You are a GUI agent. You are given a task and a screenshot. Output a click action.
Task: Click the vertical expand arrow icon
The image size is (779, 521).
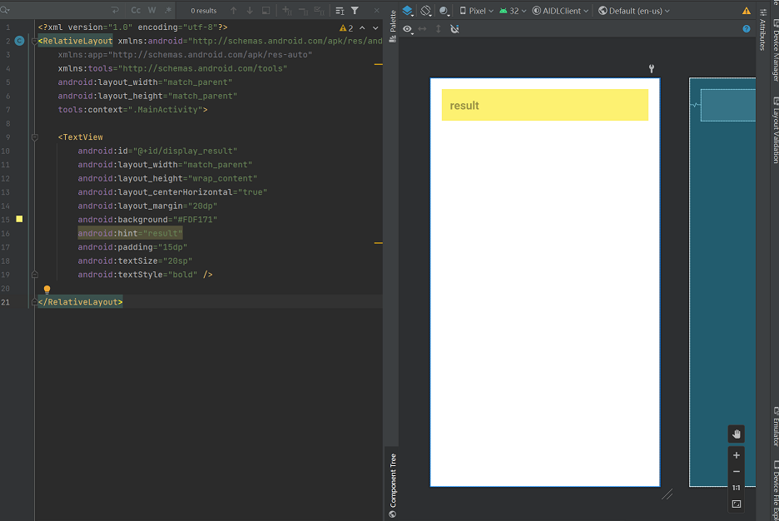(x=438, y=29)
